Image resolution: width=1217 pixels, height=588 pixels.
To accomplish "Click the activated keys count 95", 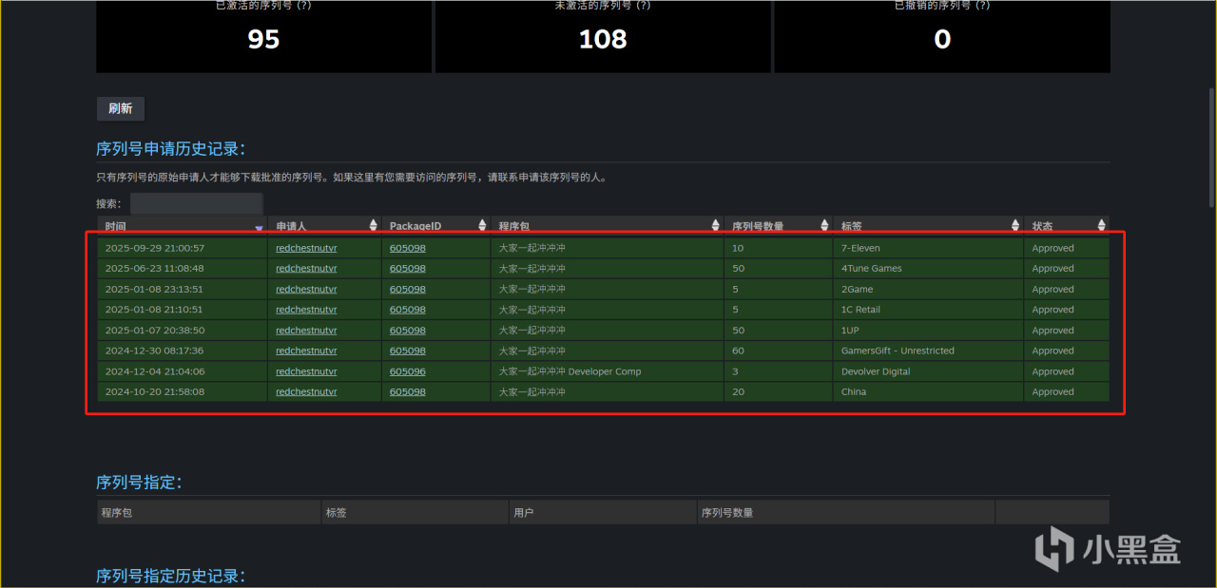I will pyautogui.click(x=263, y=39).
